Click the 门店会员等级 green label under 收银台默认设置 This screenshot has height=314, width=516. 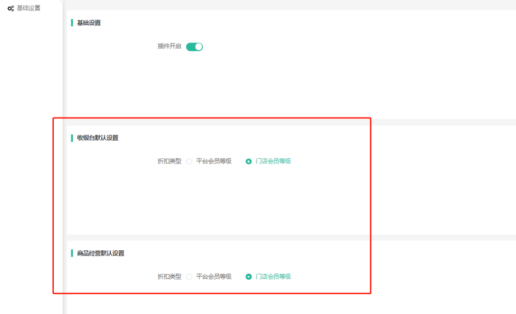(x=274, y=161)
